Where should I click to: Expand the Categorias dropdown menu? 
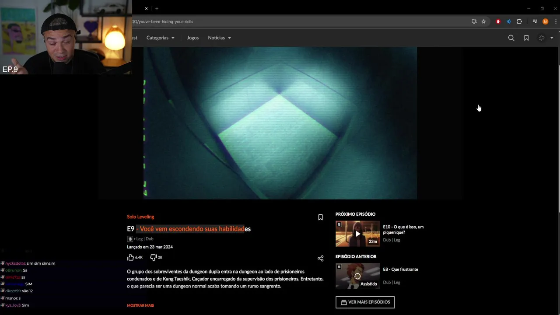coord(160,38)
